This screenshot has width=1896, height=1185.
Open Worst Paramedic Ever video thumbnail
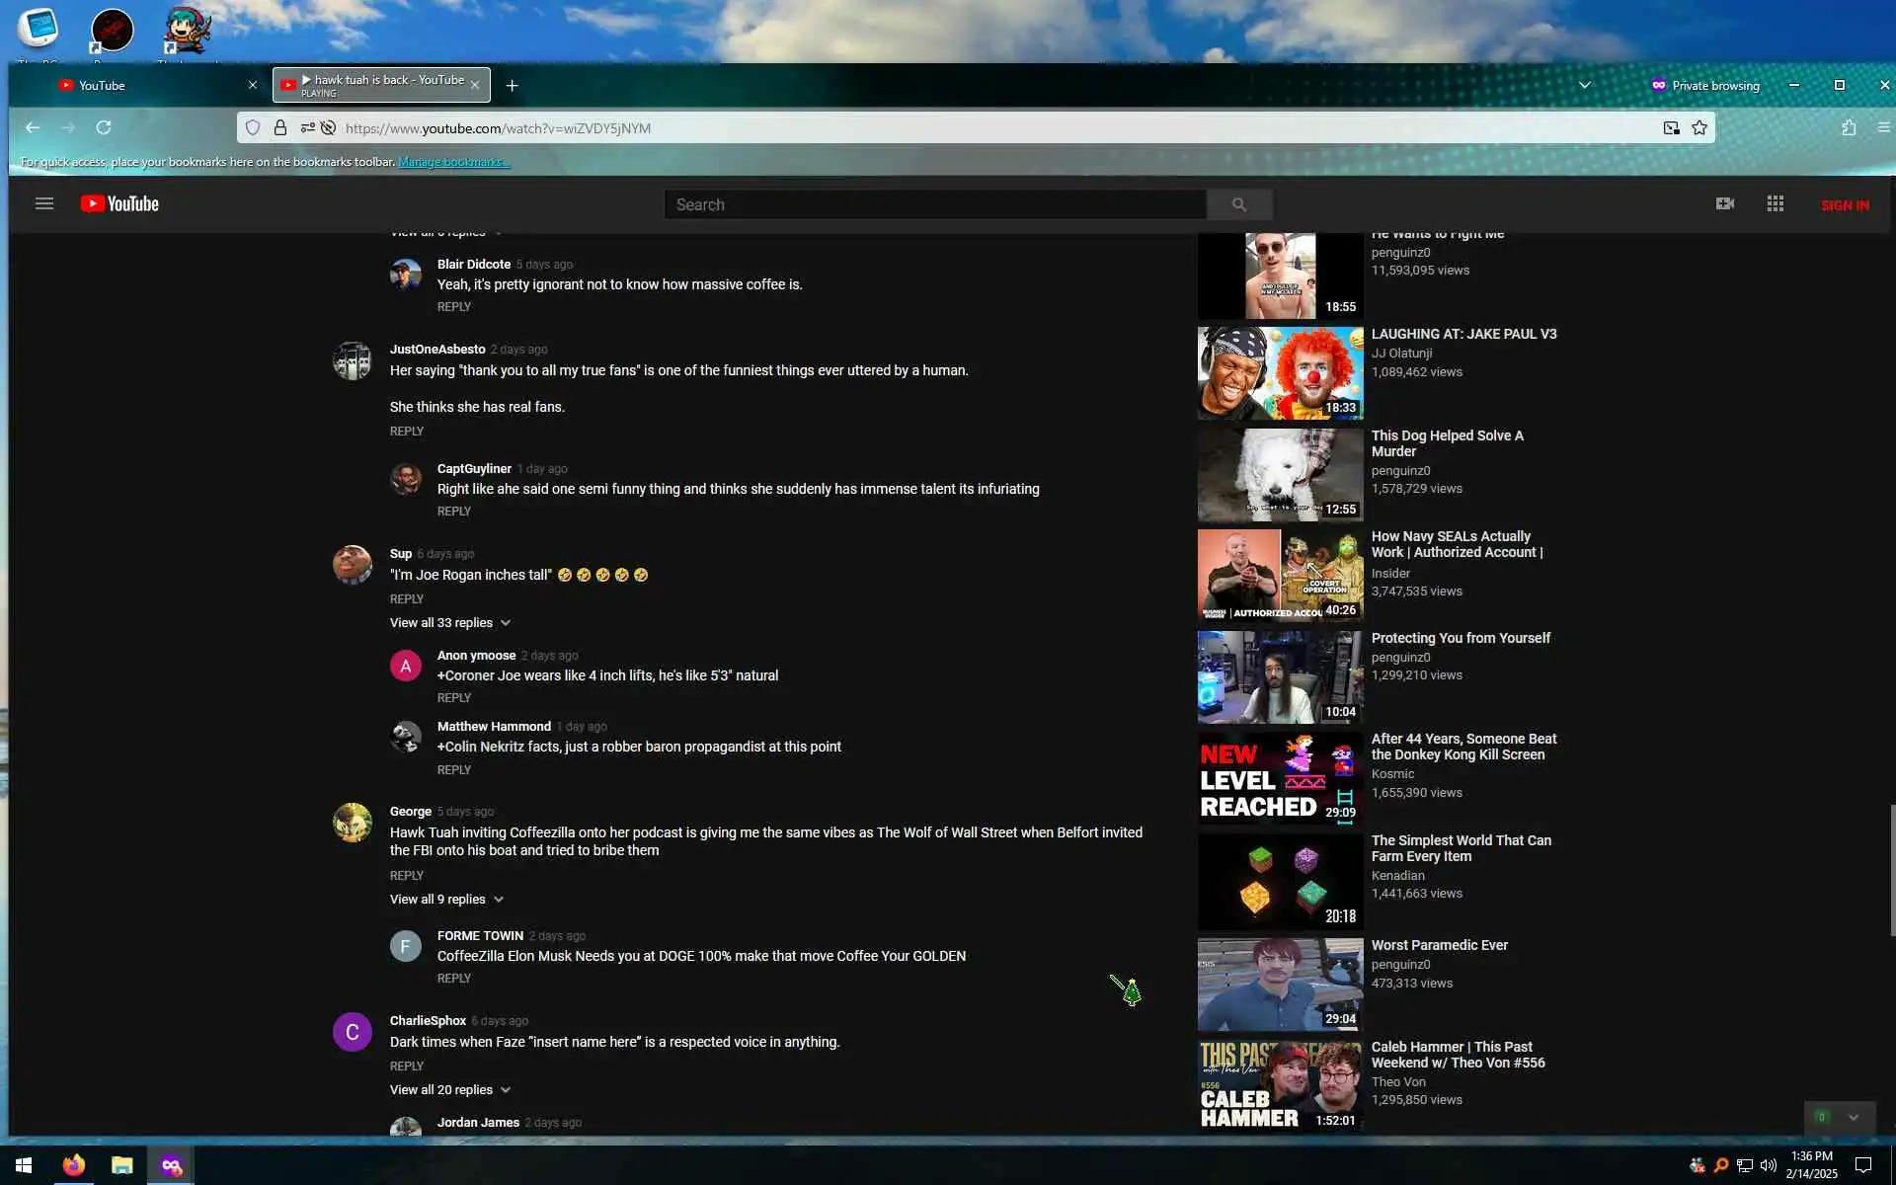tap(1280, 984)
